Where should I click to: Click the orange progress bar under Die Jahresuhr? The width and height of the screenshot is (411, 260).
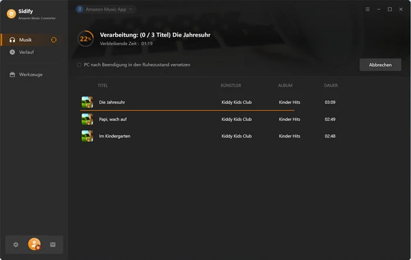tap(187, 111)
